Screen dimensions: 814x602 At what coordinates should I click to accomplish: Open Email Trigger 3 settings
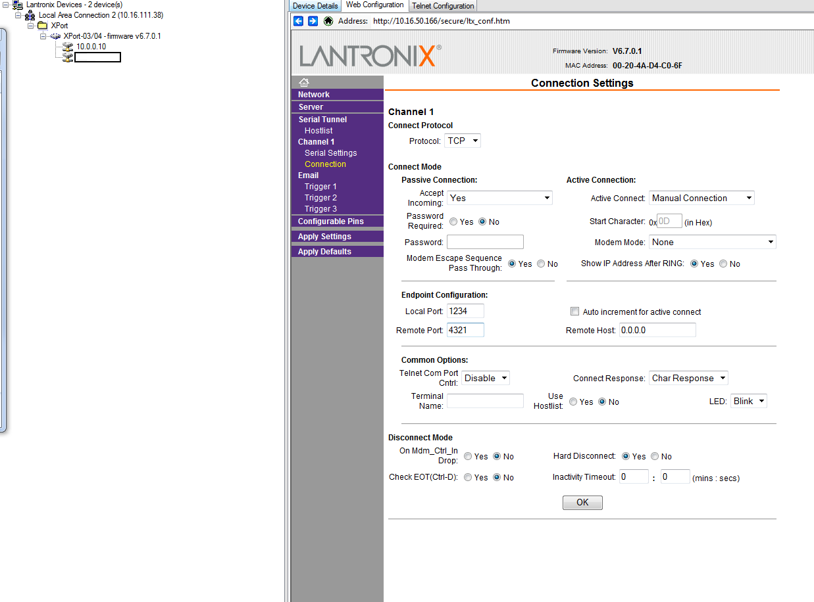[x=320, y=209]
